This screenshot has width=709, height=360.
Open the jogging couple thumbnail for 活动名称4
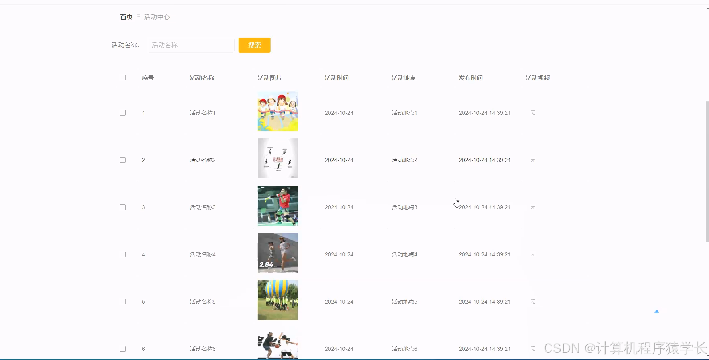click(278, 252)
